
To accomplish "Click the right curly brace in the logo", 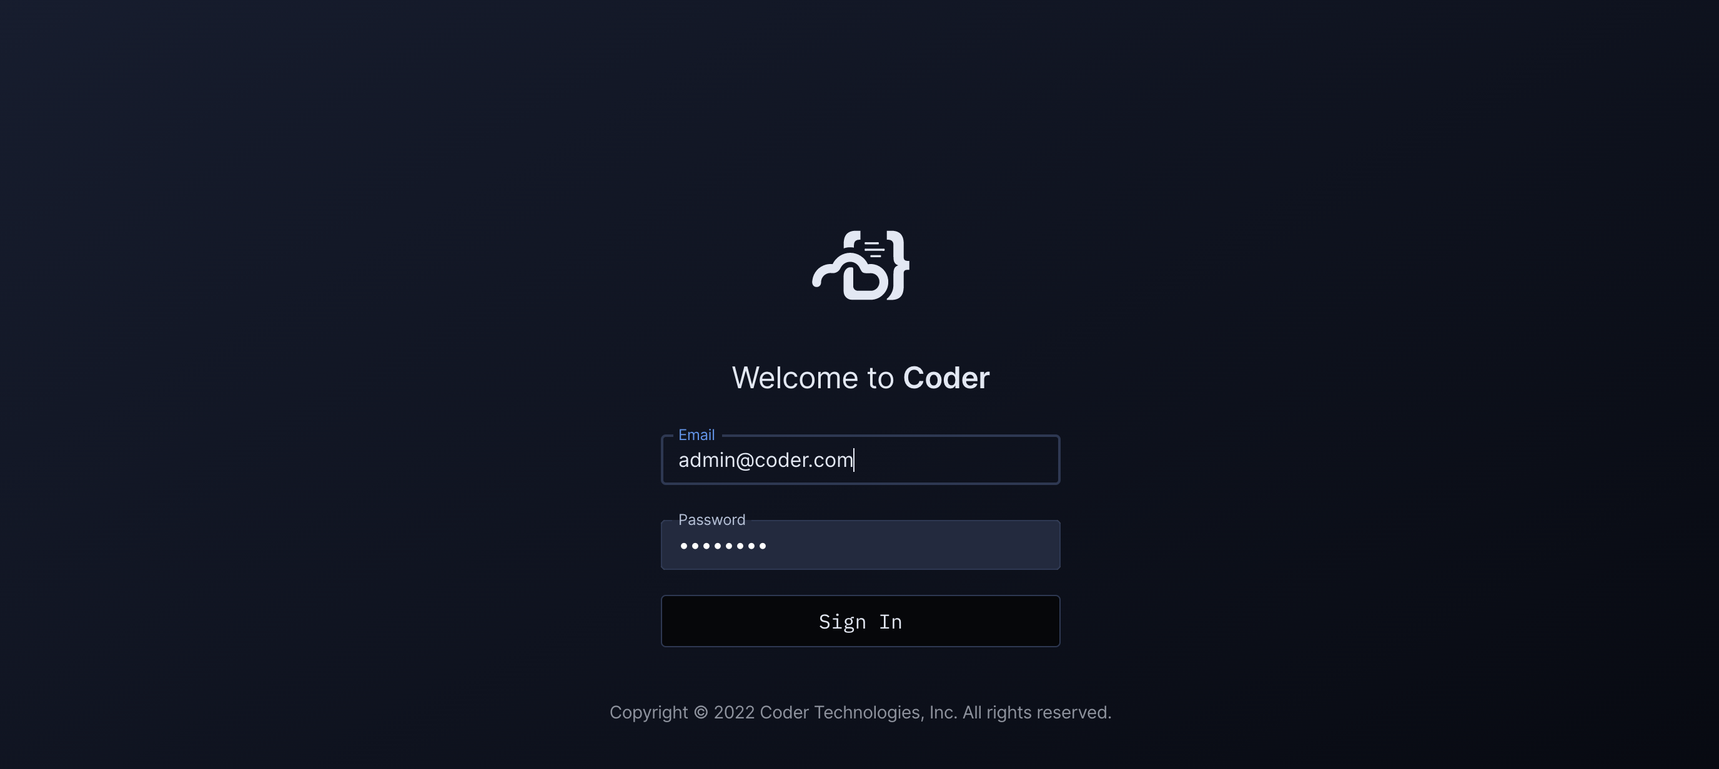I will coord(898,265).
